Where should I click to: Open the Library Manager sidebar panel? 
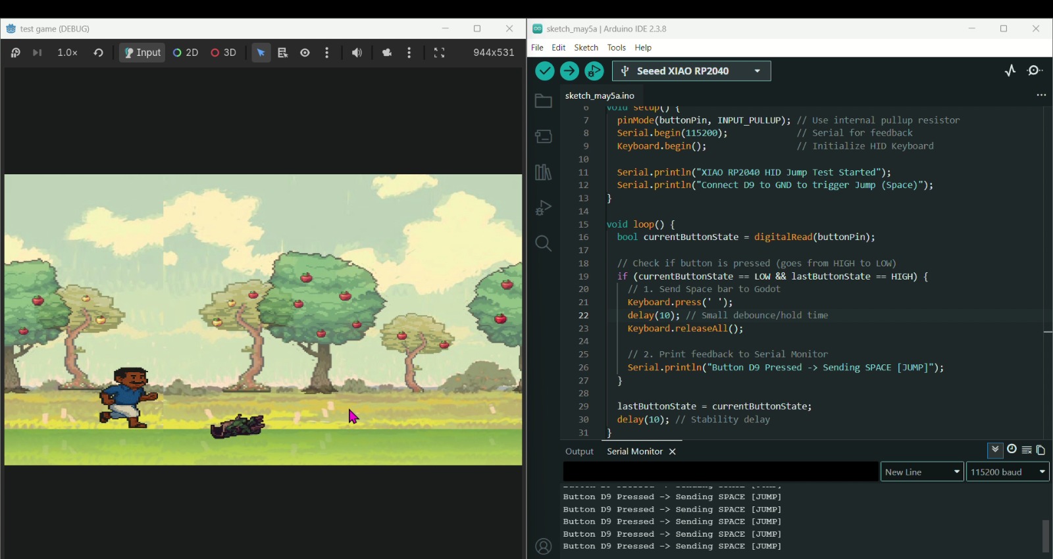coord(543,172)
